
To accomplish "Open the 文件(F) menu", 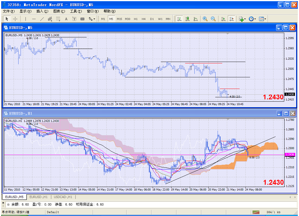I will (x=9, y=11).
